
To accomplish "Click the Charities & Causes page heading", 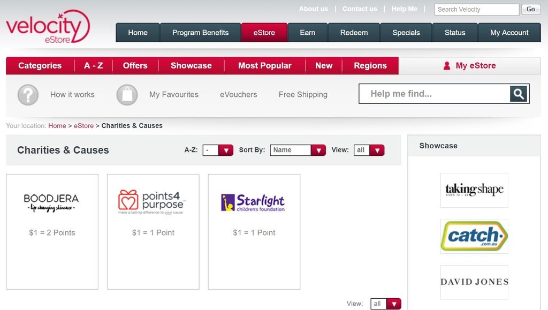I will pyautogui.click(x=63, y=150).
